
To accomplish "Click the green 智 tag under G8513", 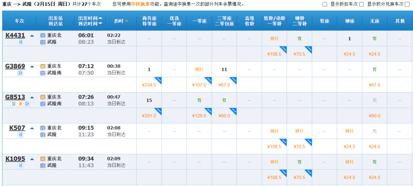I will pos(14,104).
